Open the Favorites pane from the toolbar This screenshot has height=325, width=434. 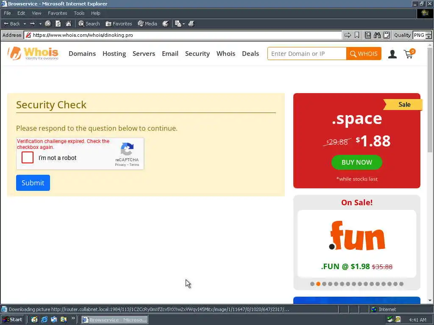click(119, 24)
